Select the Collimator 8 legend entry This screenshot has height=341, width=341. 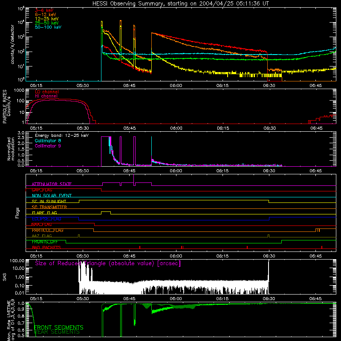click(x=48, y=141)
